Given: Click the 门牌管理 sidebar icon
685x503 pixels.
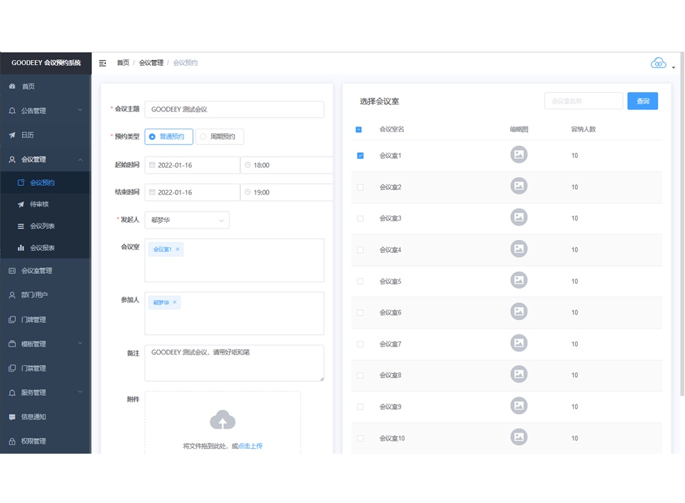Looking at the screenshot, I should click(12, 319).
